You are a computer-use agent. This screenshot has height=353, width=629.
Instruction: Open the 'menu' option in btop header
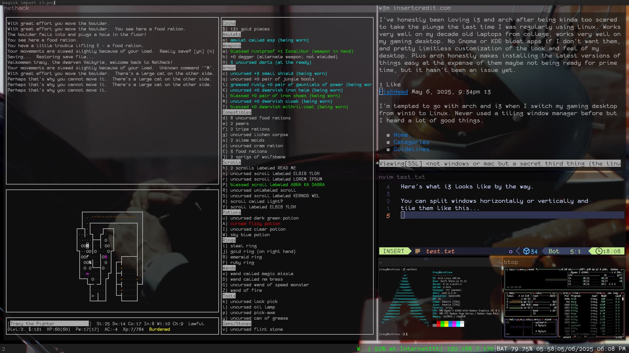coord(521,270)
